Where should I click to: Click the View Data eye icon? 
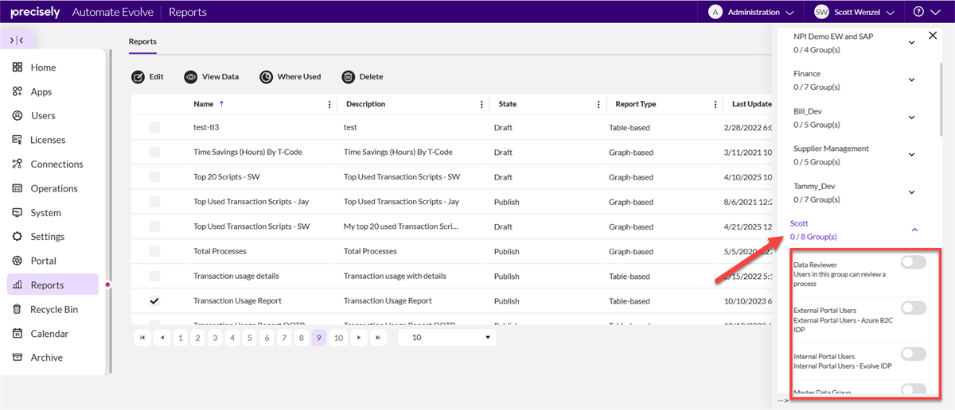click(x=191, y=77)
